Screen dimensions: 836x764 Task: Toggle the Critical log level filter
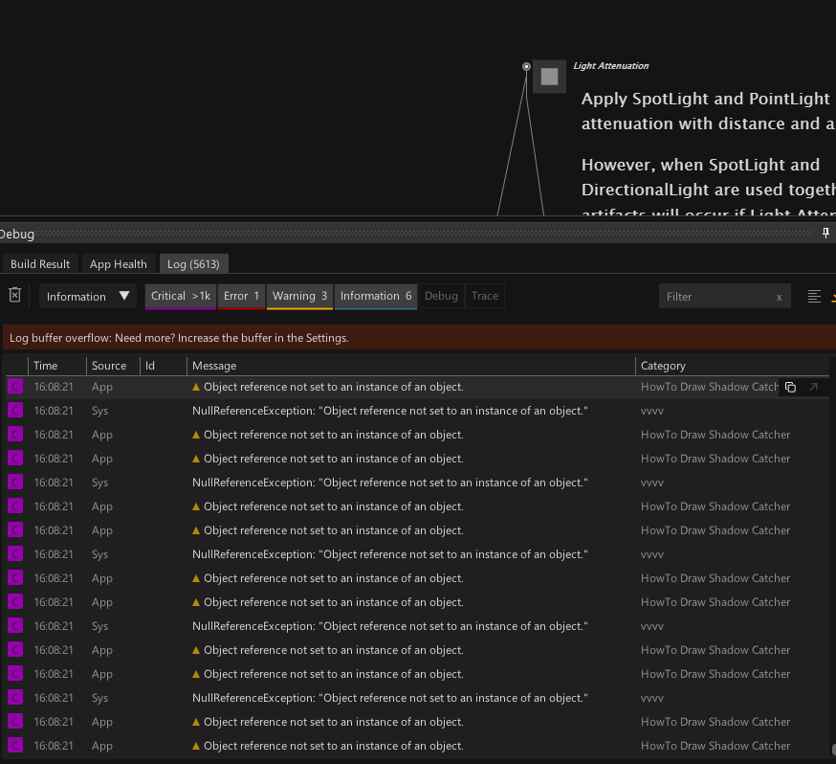pos(181,297)
